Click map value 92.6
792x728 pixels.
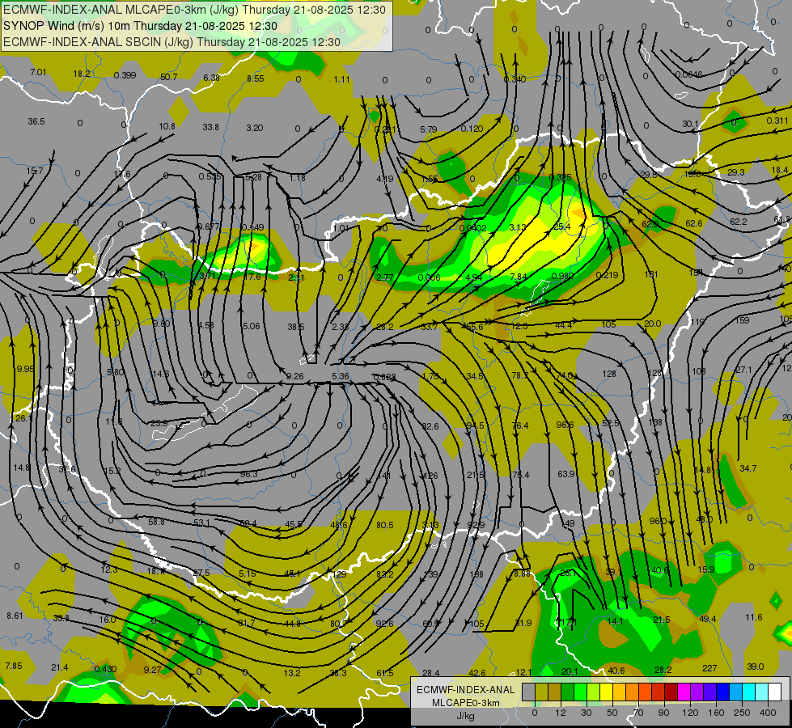385,624
